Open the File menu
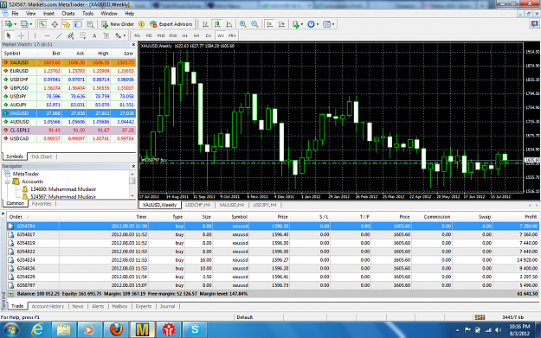 click(x=15, y=14)
